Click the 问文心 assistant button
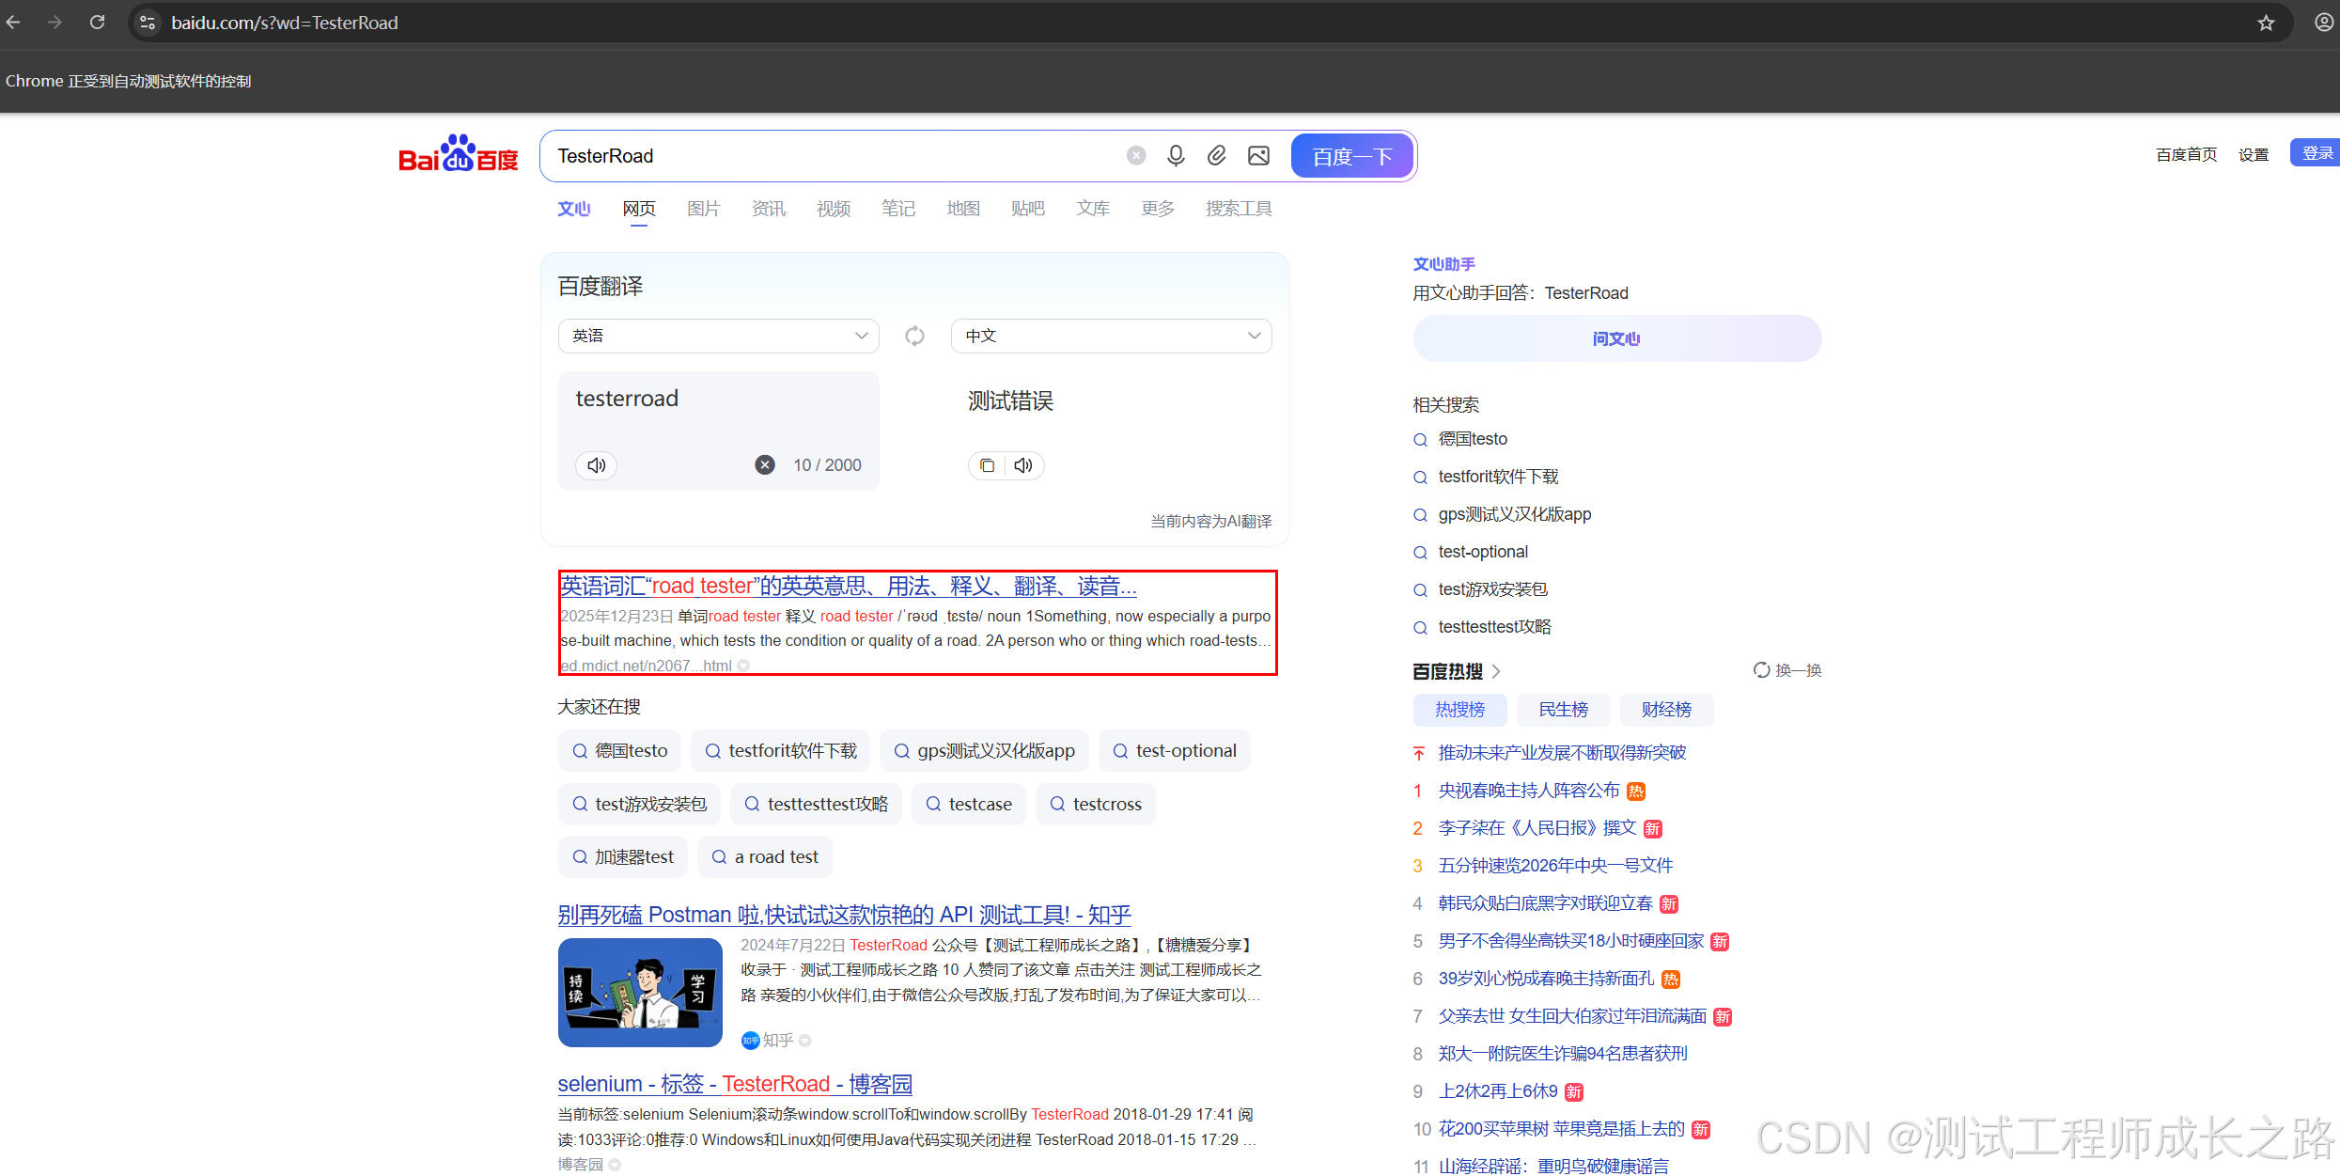 pos(1615,337)
